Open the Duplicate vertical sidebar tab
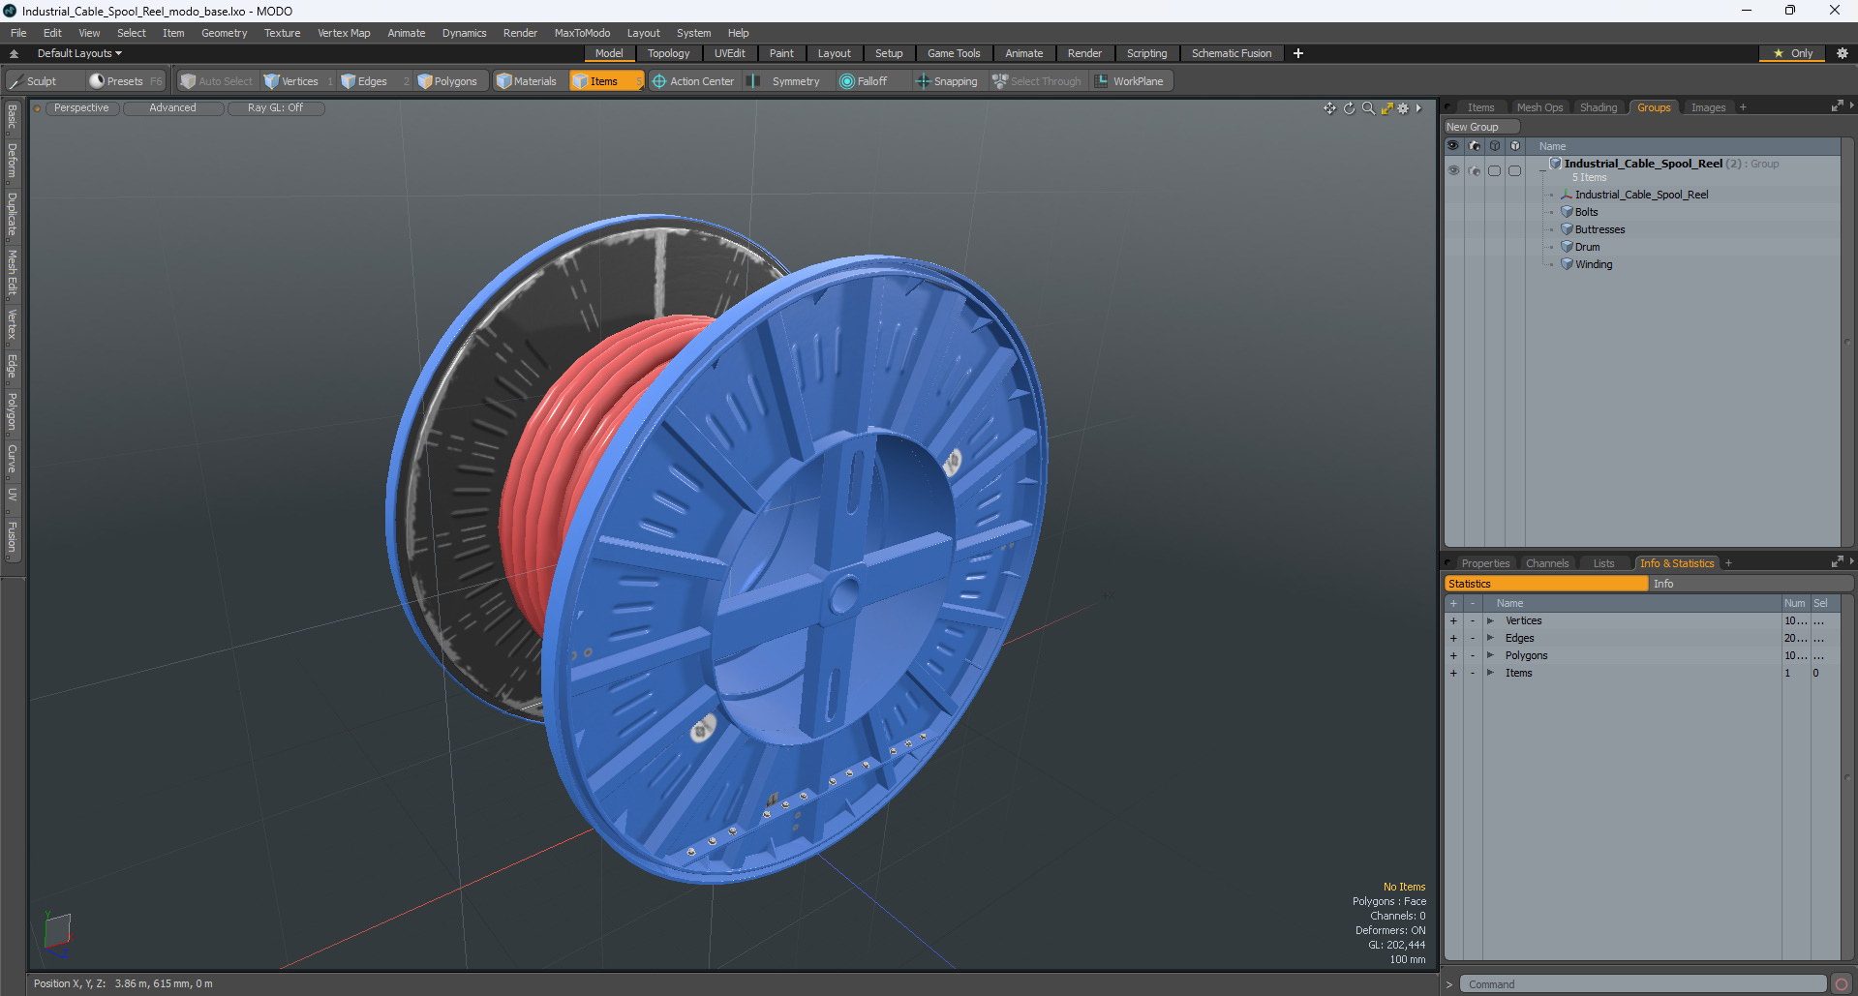 (x=12, y=214)
